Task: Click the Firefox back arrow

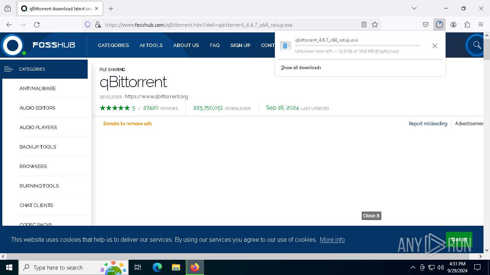Action: (x=9, y=24)
